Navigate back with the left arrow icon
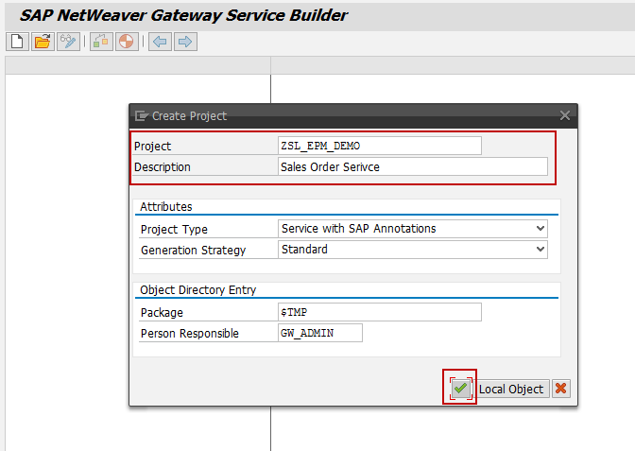Viewport: 635px width, 451px height. pyautogui.click(x=160, y=42)
